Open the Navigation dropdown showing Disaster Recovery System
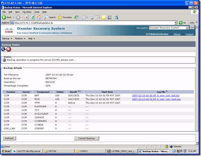Image resolution: width=201 pixels, height=156 pixels. (169, 28)
